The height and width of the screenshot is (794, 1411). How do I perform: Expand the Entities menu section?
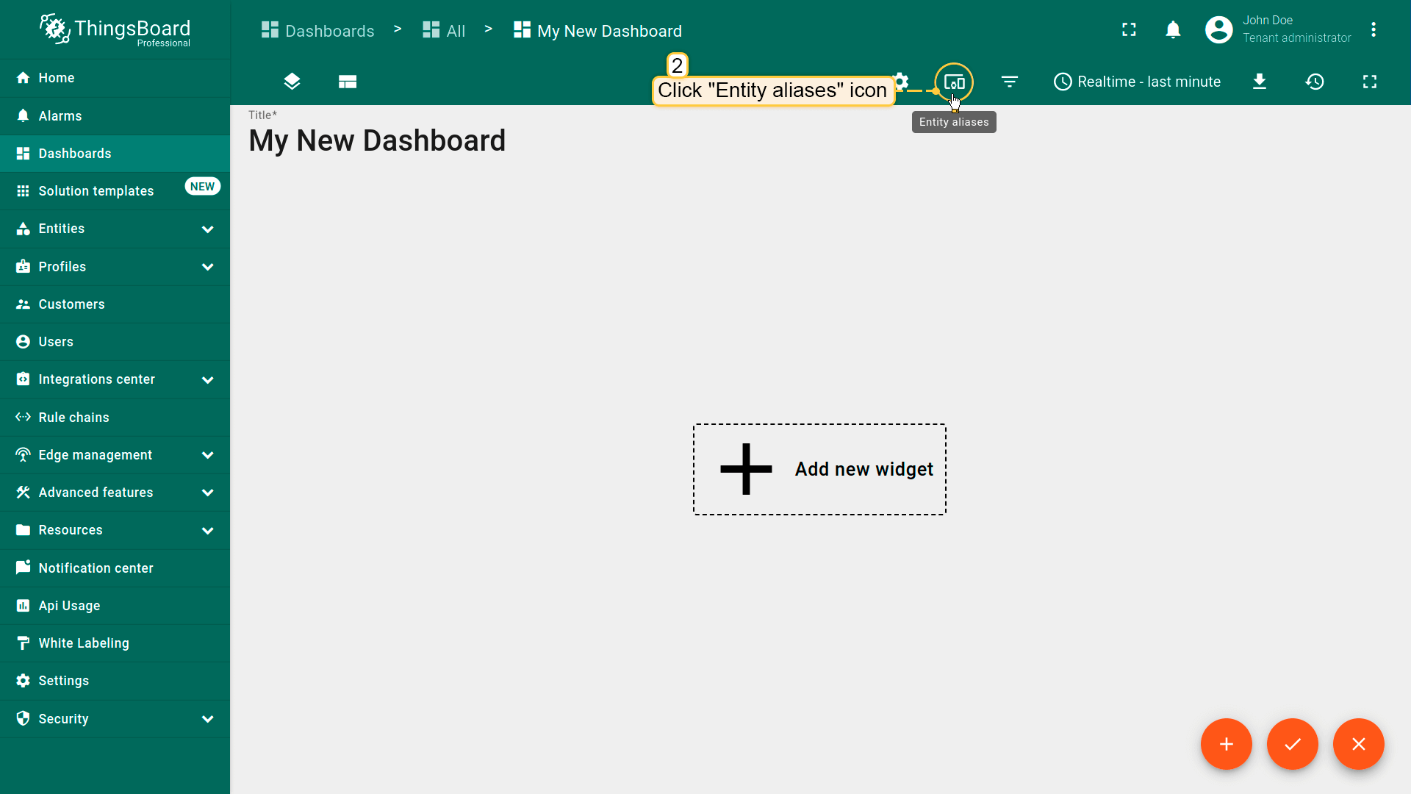pyautogui.click(x=208, y=229)
